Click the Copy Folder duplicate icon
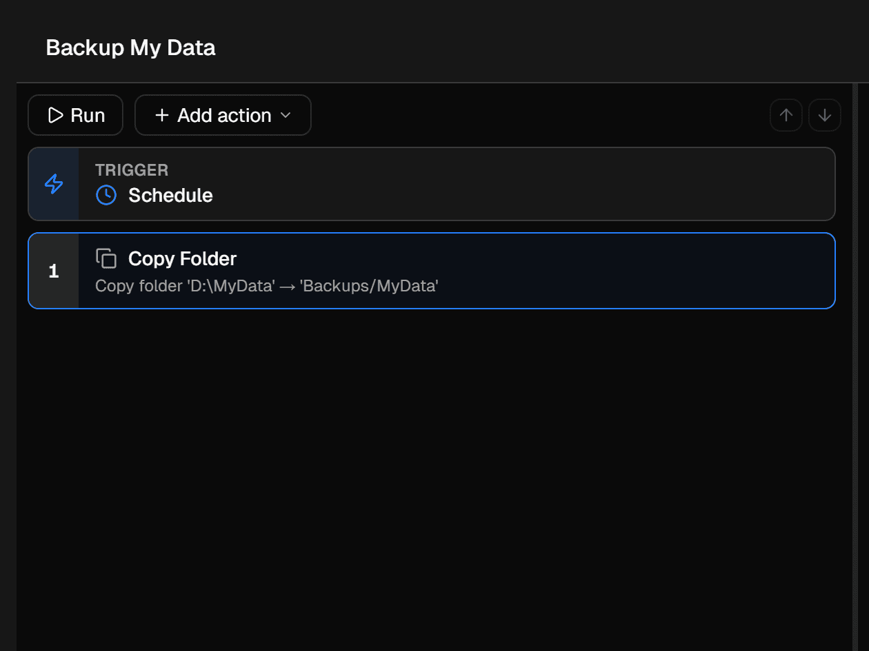The width and height of the screenshot is (869, 651). (x=106, y=258)
